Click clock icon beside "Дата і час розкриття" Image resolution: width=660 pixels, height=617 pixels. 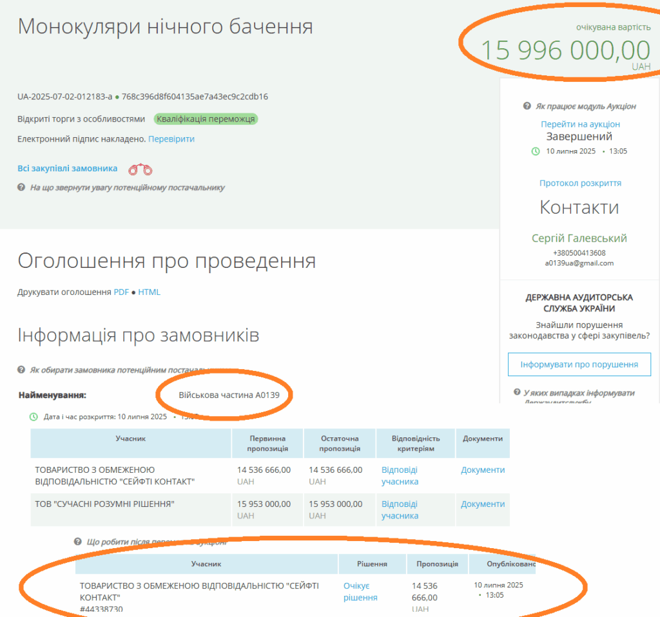pos(34,417)
